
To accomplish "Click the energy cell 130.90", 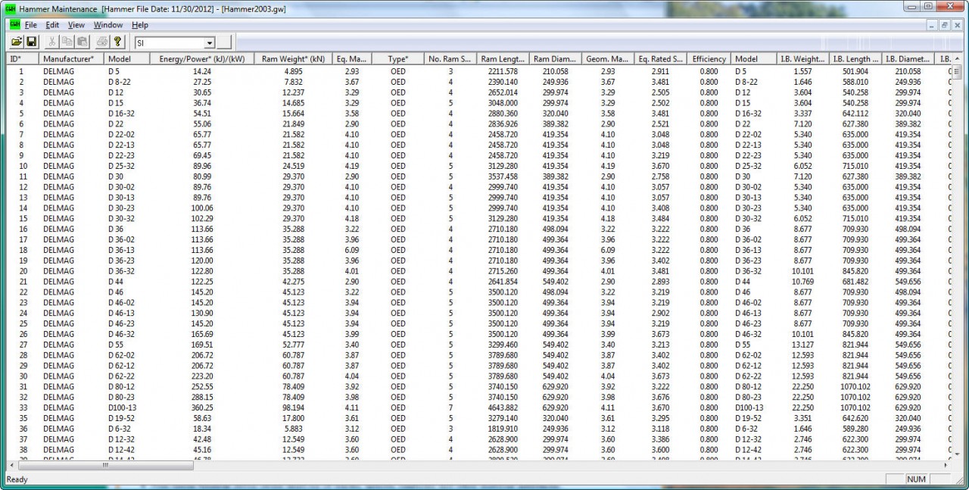I will coord(201,313).
